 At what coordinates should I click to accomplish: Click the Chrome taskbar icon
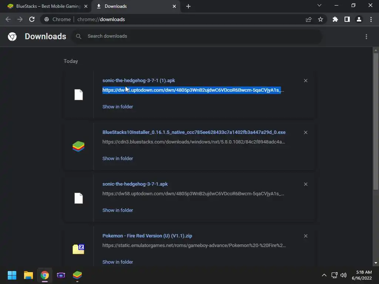(45, 275)
